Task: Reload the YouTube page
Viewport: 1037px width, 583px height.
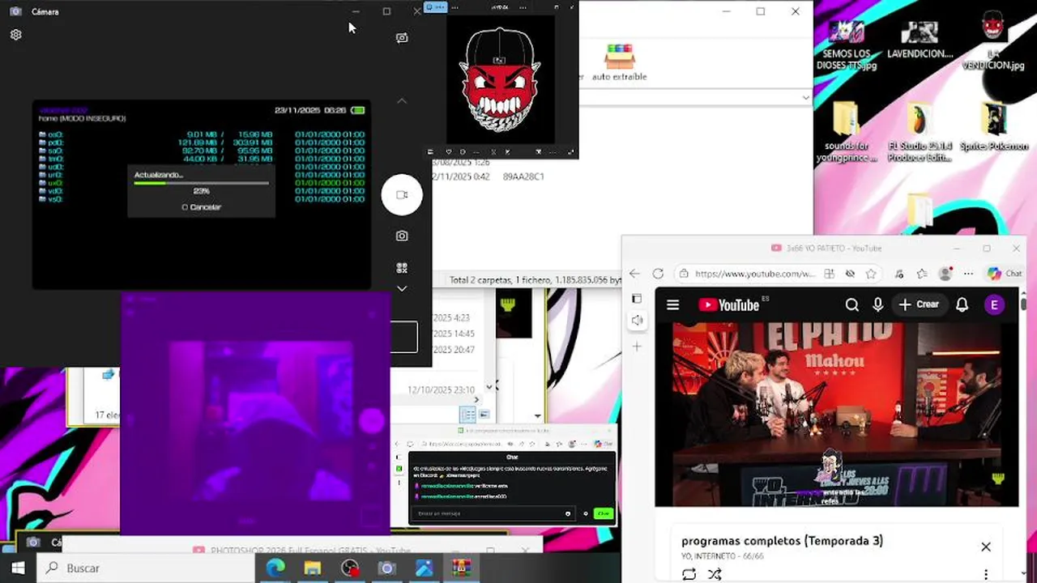Action: click(658, 274)
